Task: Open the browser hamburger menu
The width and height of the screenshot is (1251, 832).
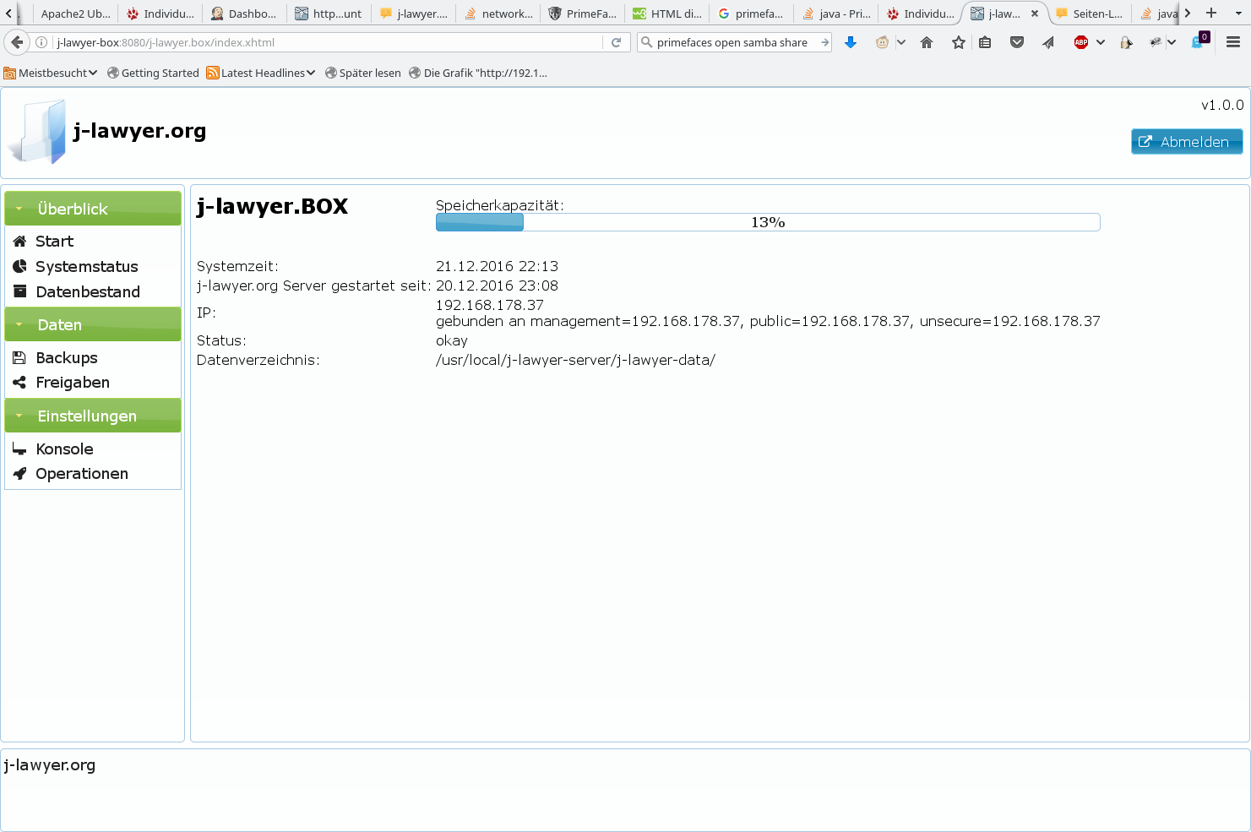Action: click(x=1233, y=42)
